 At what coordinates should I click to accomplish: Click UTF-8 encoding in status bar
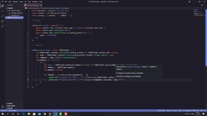pos(175,111)
